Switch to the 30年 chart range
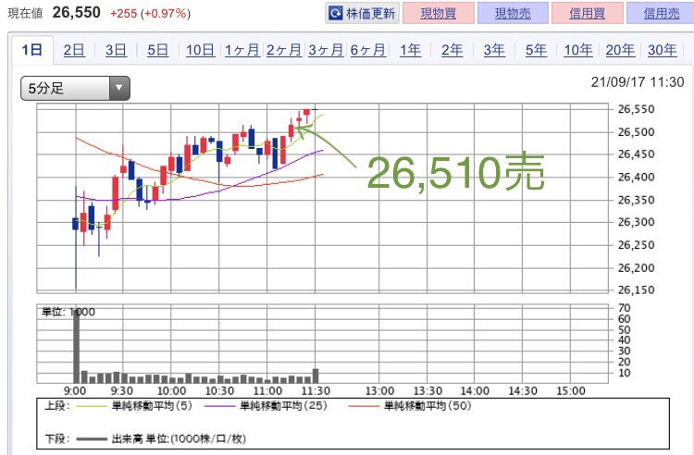The height and width of the screenshot is (455, 694). 663,50
